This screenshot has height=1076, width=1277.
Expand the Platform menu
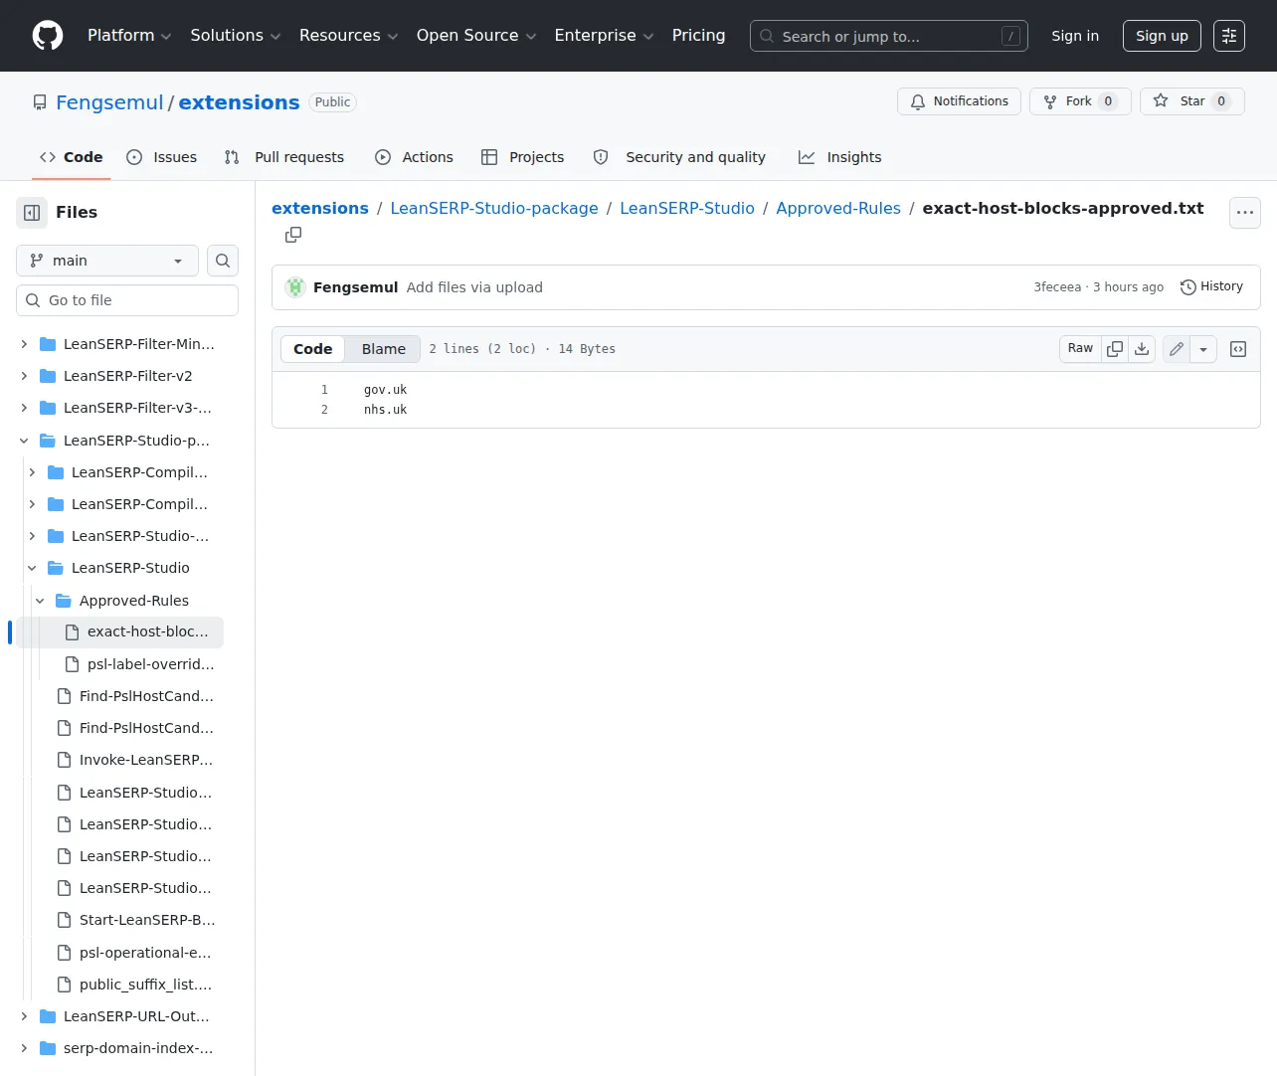tap(129, 36)
